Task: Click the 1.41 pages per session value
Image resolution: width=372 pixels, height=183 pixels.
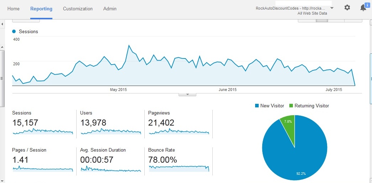Action: 20,160
